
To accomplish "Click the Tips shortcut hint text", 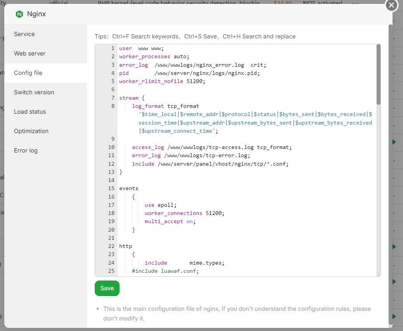I will (195, 36).
